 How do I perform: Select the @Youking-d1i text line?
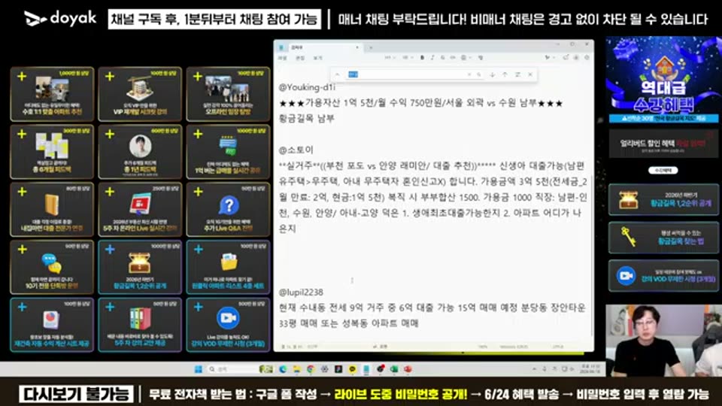point(307,87)
